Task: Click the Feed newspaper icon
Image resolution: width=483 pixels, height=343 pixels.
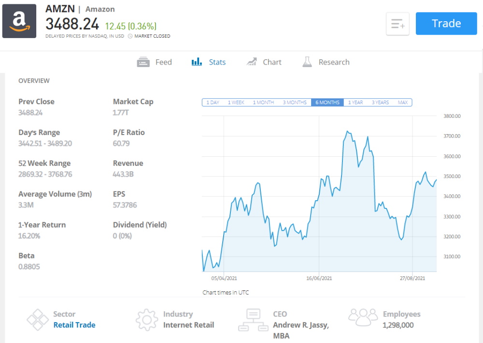Action: (x=143, y=62)
